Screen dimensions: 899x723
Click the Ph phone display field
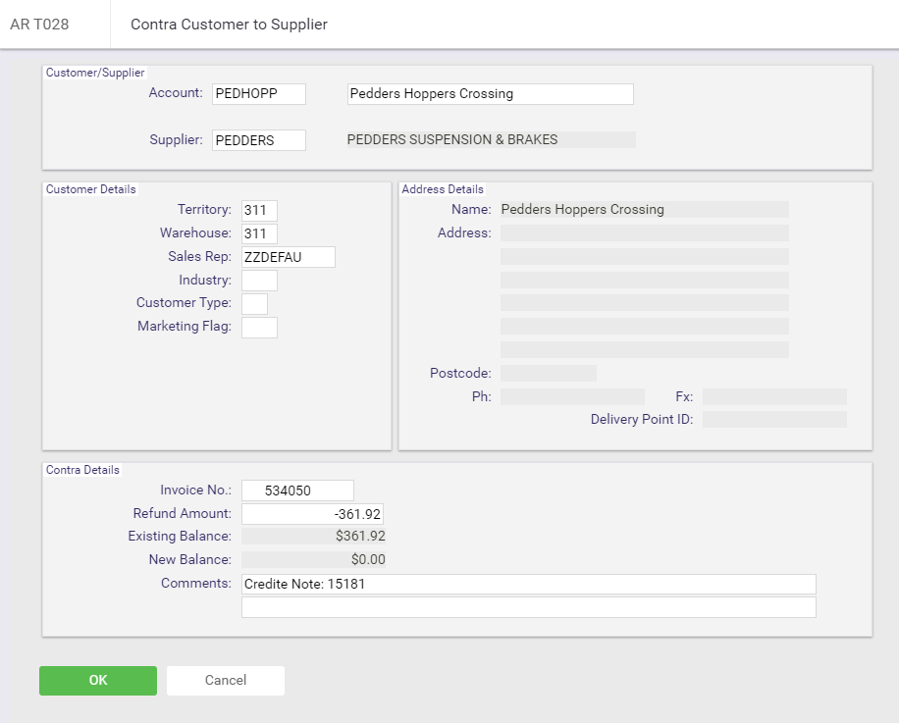572,396
